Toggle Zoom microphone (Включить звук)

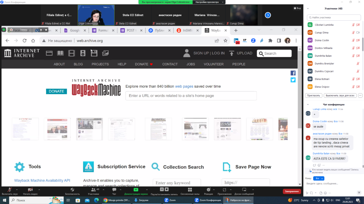10,191
